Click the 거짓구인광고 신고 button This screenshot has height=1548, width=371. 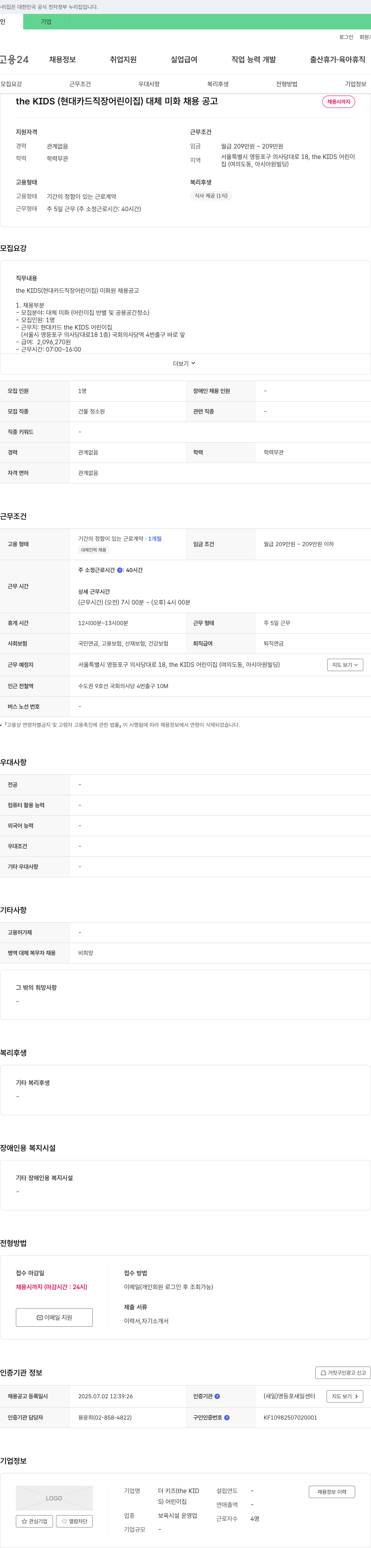pyautogui.click(x=343, y=1372)
